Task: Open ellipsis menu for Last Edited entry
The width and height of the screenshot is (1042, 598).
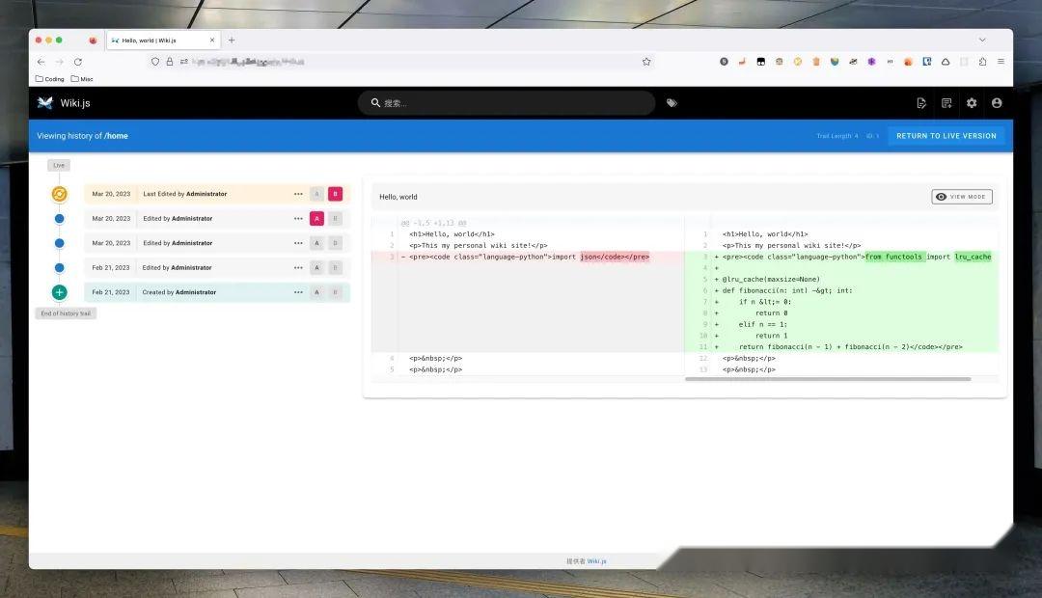Action: point(298,194)
